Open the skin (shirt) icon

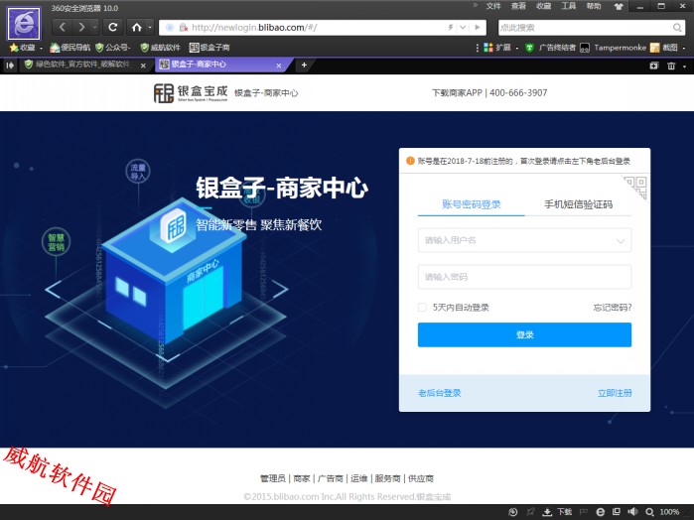[619, 6]
